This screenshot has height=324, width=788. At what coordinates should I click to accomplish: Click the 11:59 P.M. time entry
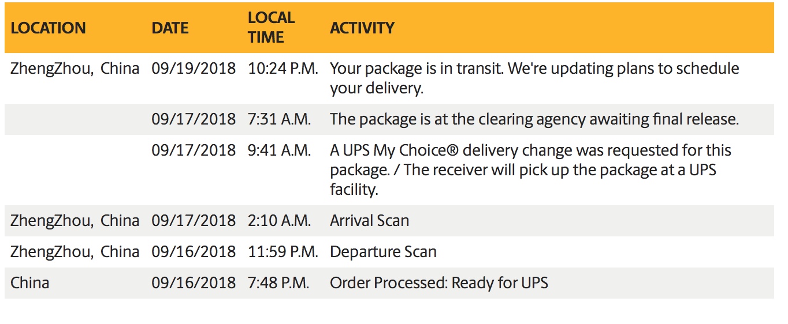coord(283,252)
